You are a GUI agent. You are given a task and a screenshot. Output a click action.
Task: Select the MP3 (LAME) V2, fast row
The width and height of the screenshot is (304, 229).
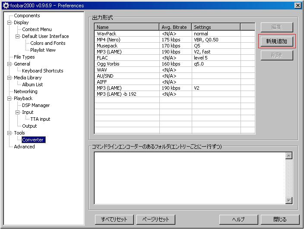(175, 52)
